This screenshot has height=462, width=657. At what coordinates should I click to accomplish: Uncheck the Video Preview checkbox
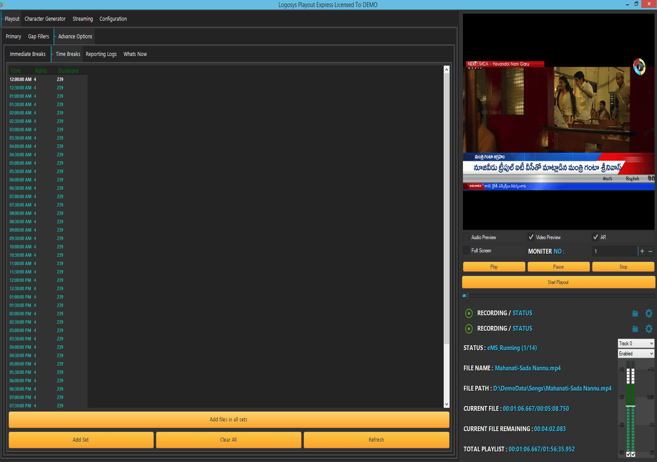[x=531, y=237]
